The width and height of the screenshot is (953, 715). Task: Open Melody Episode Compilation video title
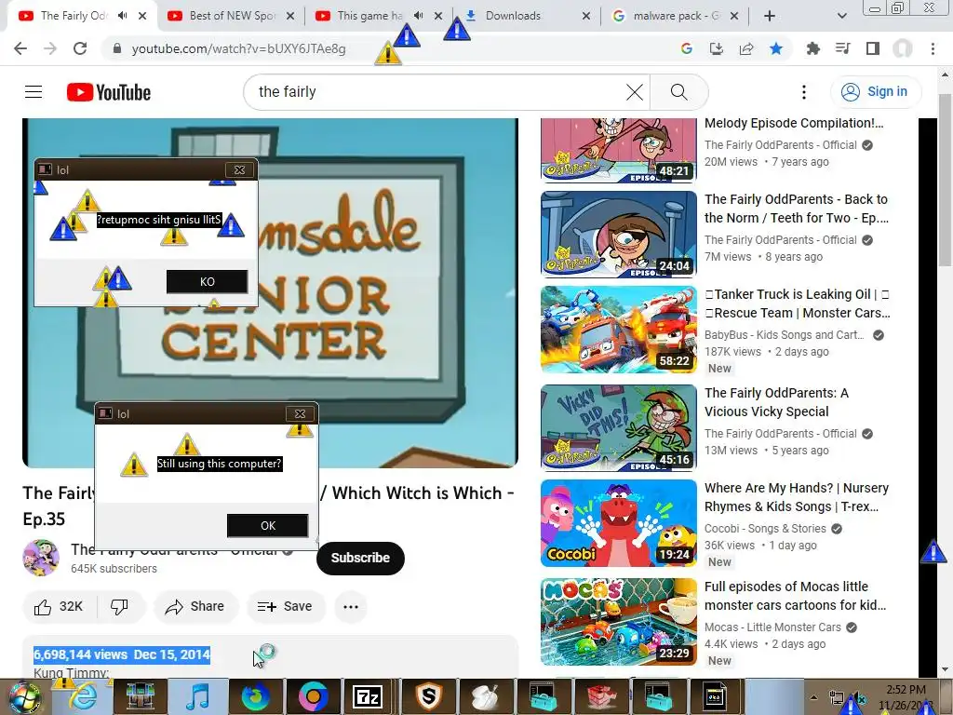pyautogui.click(x=794, y=124)
